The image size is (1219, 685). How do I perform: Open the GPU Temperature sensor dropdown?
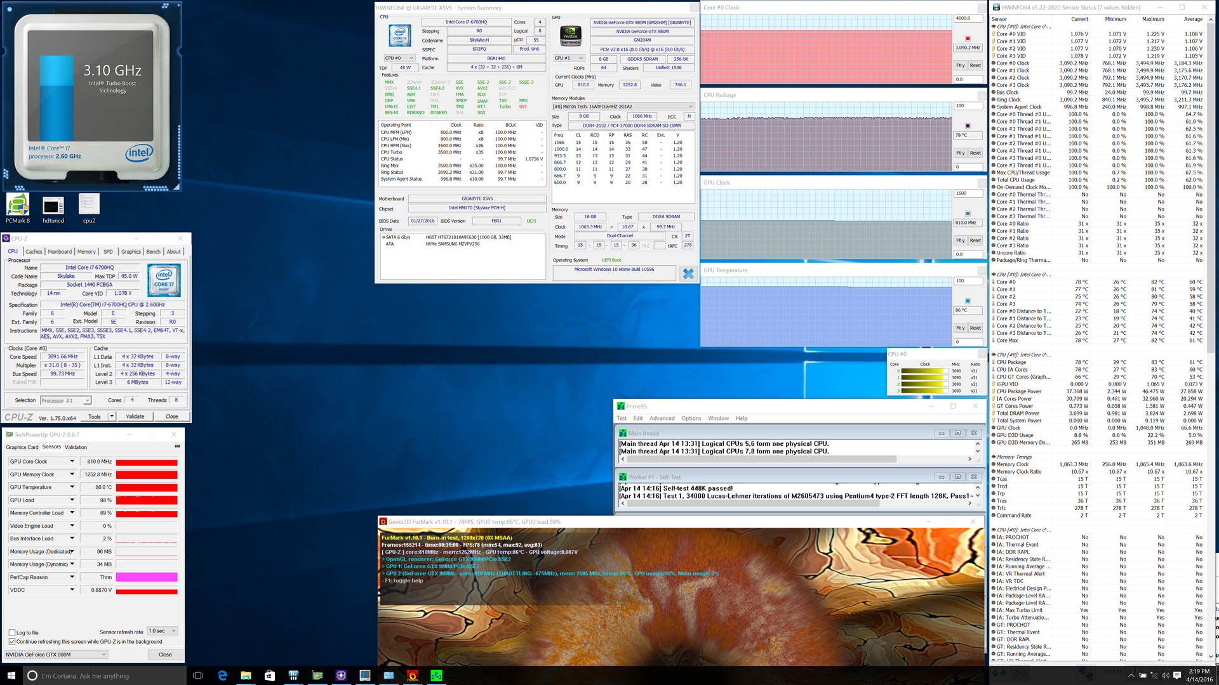click(x=72, y=487)
